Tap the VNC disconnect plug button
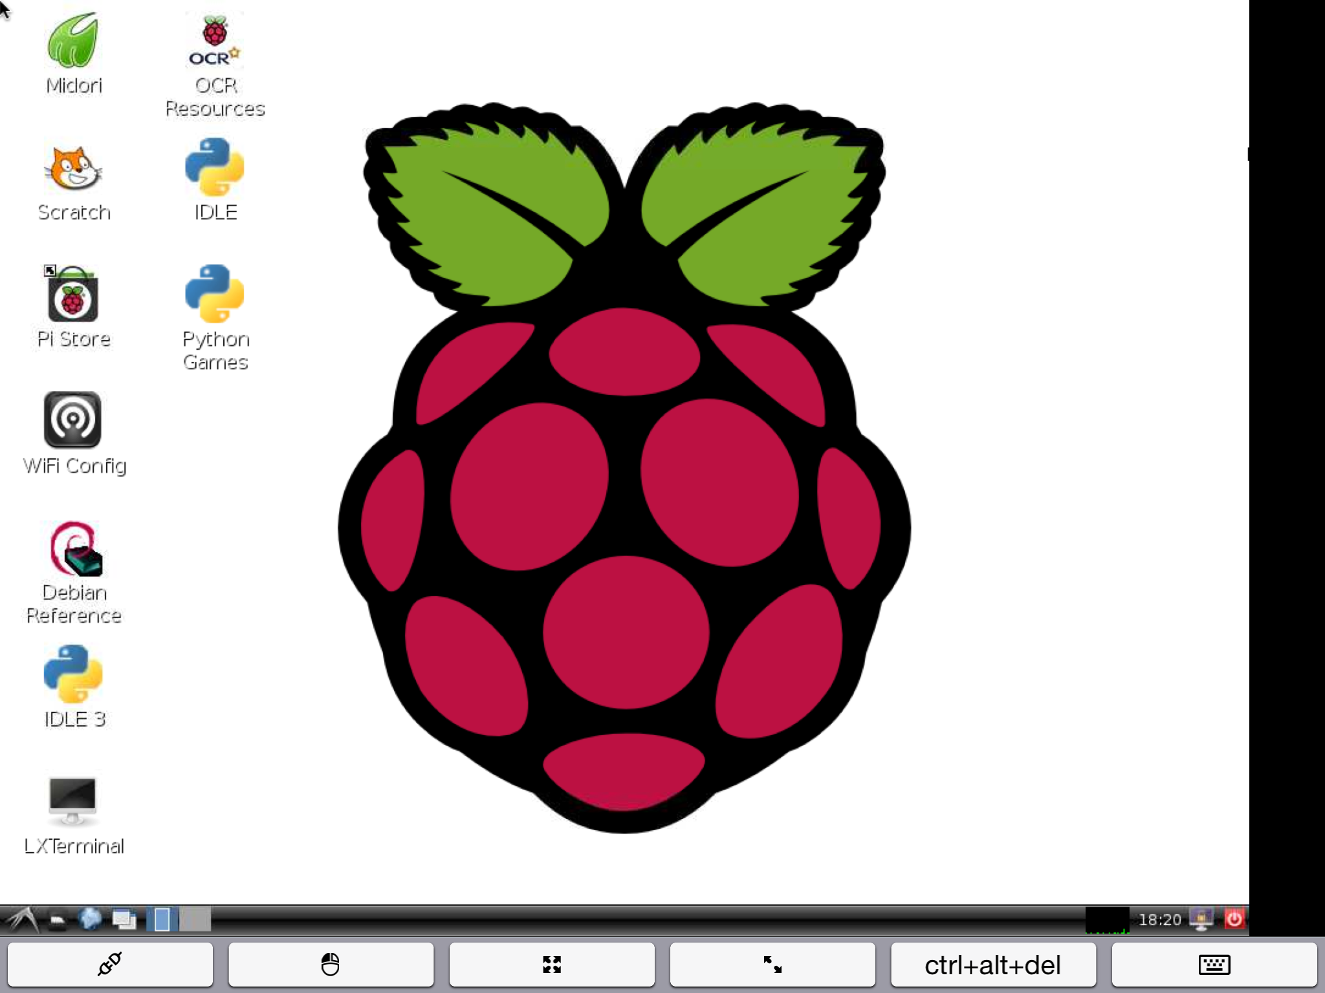The width and height of the screenshot is (1325, 993). coord(110,965)
